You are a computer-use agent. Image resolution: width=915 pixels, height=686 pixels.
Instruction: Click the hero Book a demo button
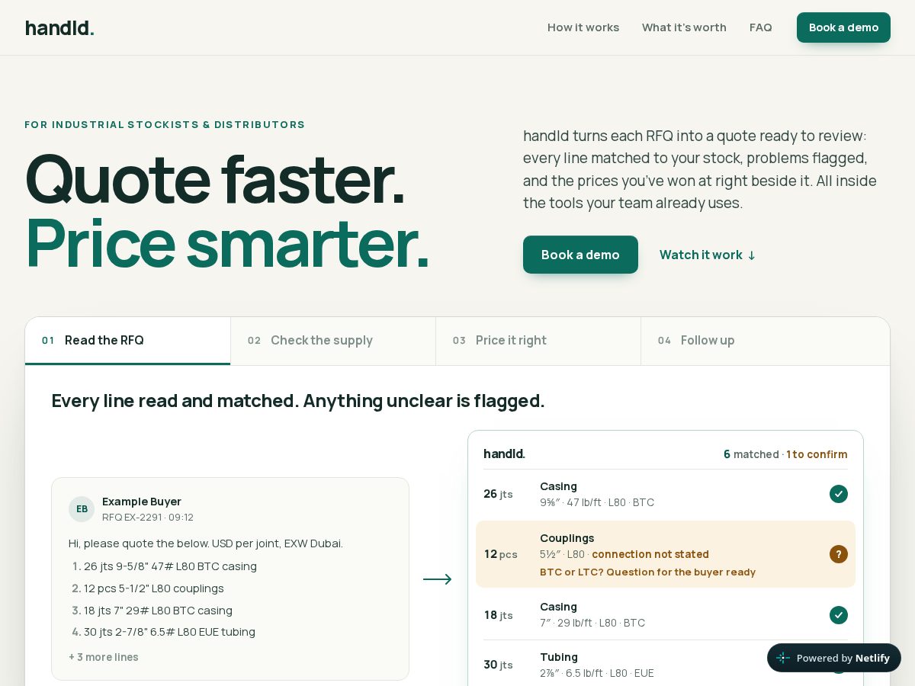click(x=580, y=255)
